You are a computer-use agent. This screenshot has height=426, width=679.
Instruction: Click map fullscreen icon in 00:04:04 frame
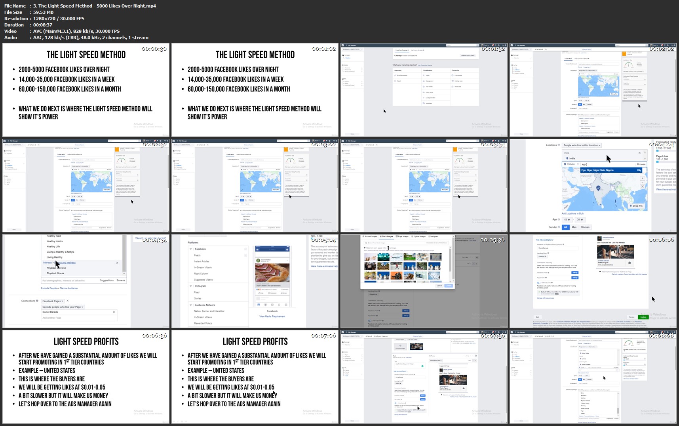[x=643, y=187]
